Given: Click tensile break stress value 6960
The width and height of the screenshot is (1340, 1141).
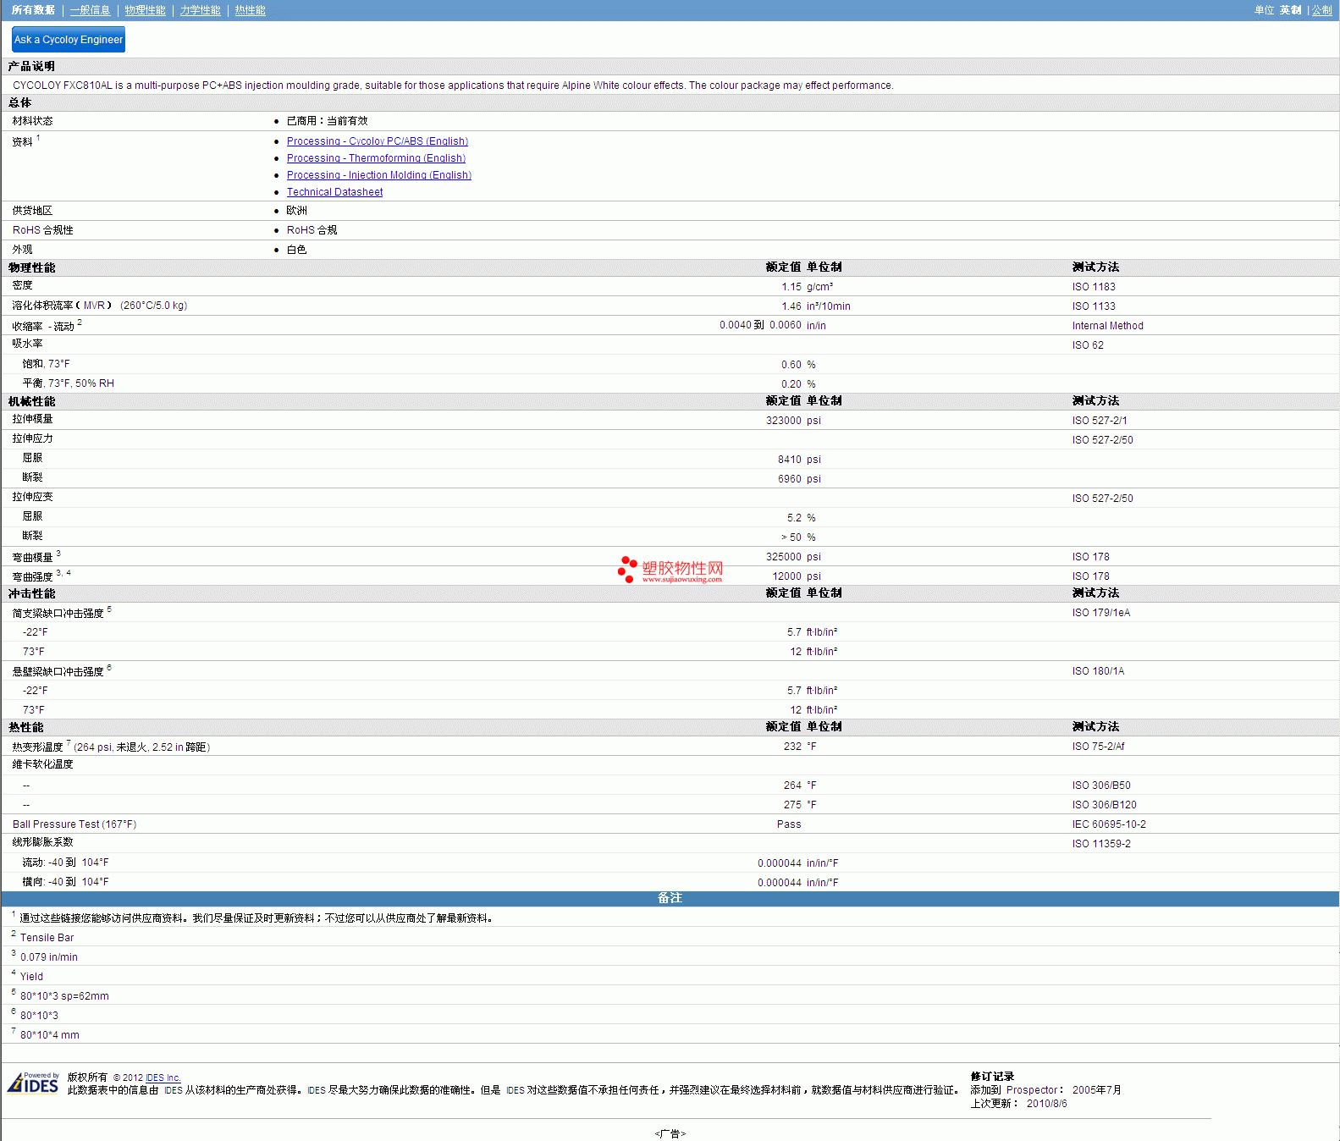Looking at the screenshot, I should pos(789,479).
